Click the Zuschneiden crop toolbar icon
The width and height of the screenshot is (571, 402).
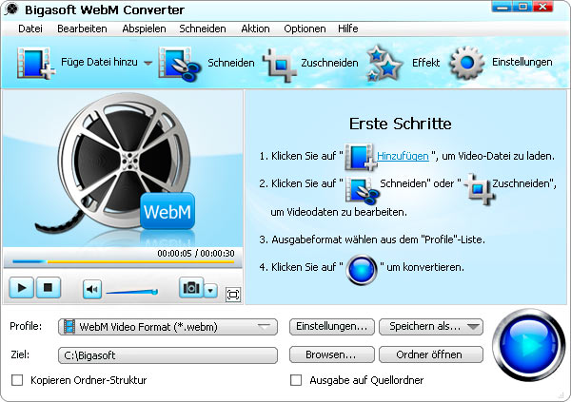coord(279,65)
